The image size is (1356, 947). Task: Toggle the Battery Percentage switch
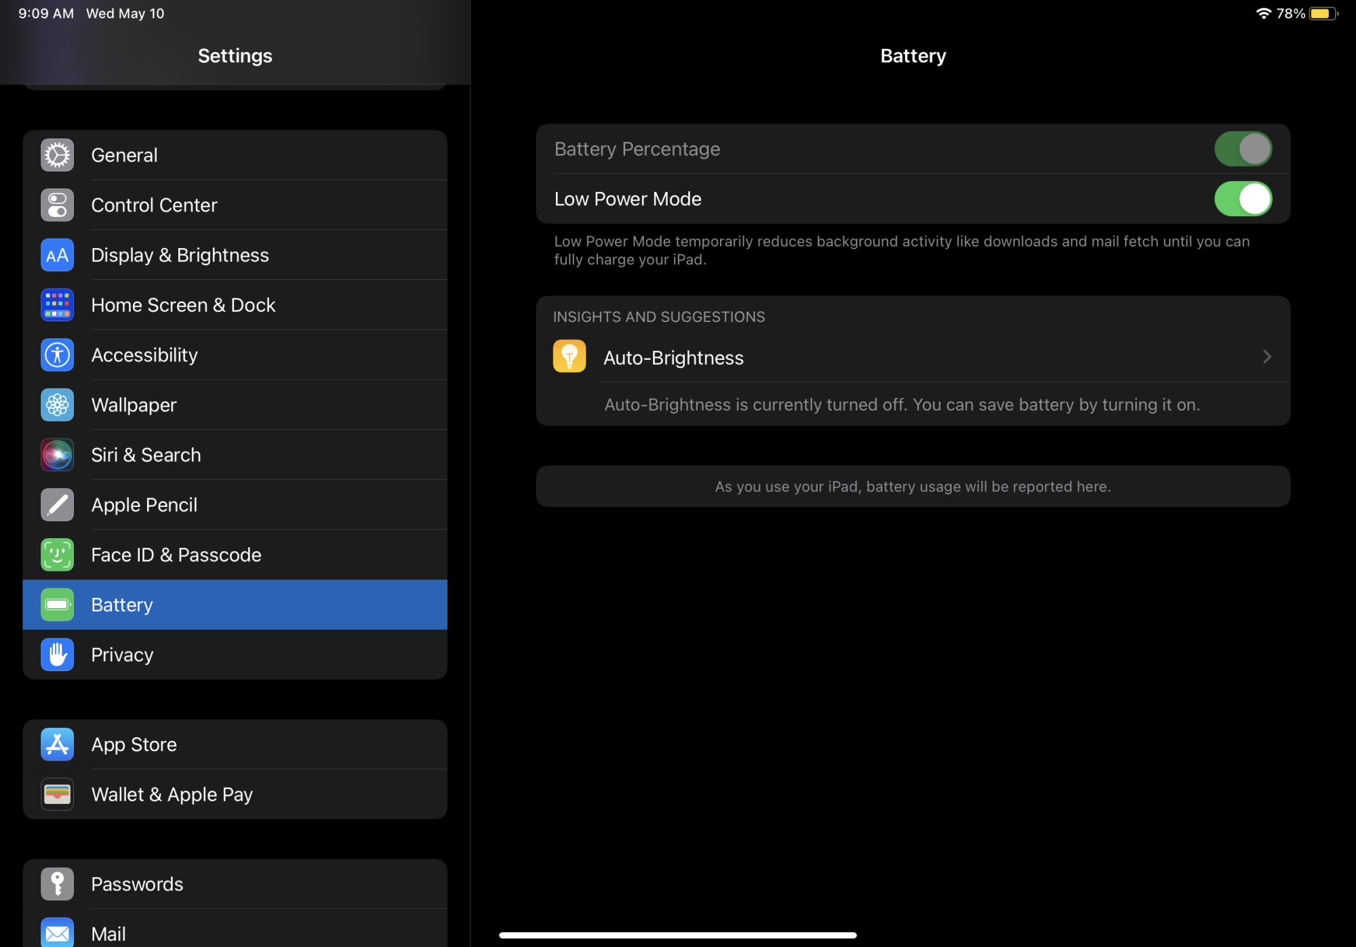pyautogui.click(x=1242, y=149)
